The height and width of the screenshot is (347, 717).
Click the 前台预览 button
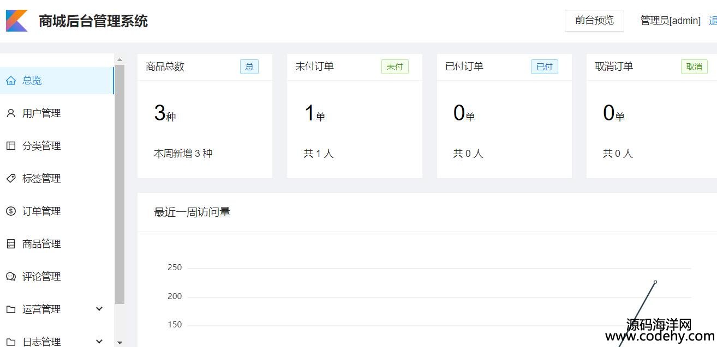click(x=594, y=21)
